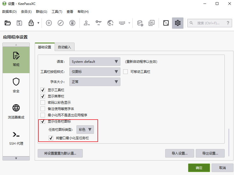Open password generator dice icon
The image size is (234, 175).
pyautogui.click(x=166, y=23)
